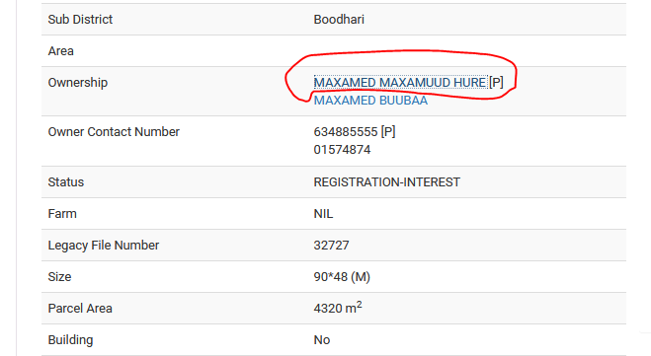Click the Sub District row label
Screen dimensions: 651x356
pyautogui.click(x=80, y=20)
